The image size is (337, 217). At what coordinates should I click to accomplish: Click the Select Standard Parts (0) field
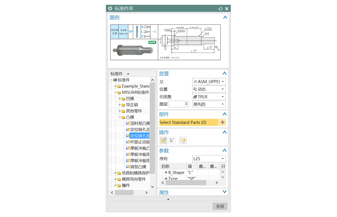coord(189,123)
